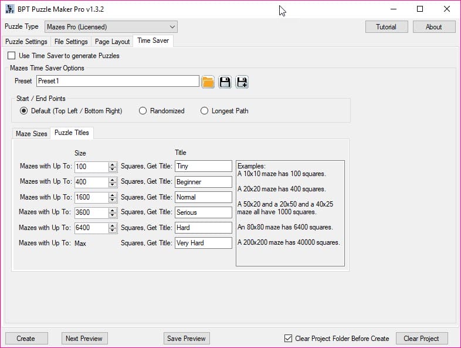Click the size field showing 1600
Image resolution: width=461 pixels, height=348 pixels.
coord(91,197)
